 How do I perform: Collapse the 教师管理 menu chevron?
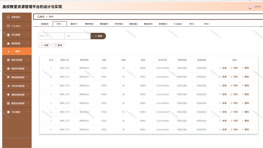tap(27, 43)
